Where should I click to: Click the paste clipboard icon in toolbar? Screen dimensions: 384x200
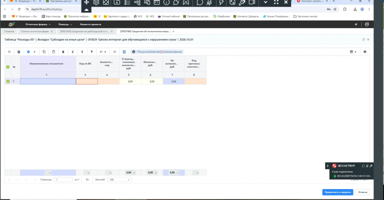pyautogui.click(x=53, y=52)
